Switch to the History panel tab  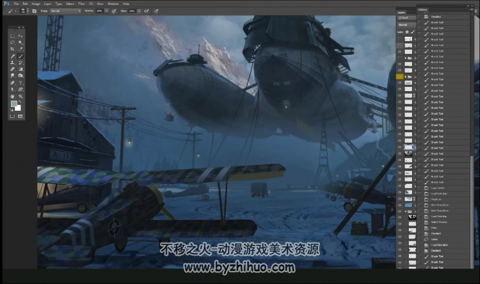[x=423, y=10]
